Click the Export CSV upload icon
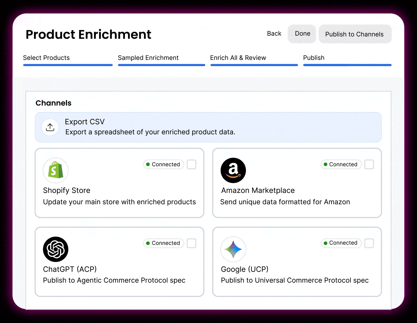This screenshot has height=323, width=417. (50, 127)
